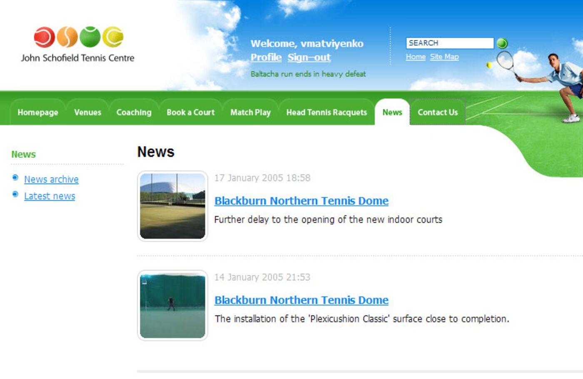Select the Match Play tab
Viewport: 583px width, 379px height.
pos(250,112)
